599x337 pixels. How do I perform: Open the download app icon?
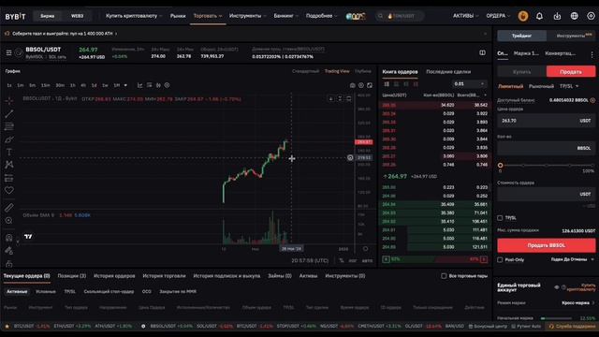point(557,16)
